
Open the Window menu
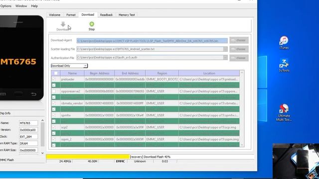pyautogui.click(x=21, y=6)
